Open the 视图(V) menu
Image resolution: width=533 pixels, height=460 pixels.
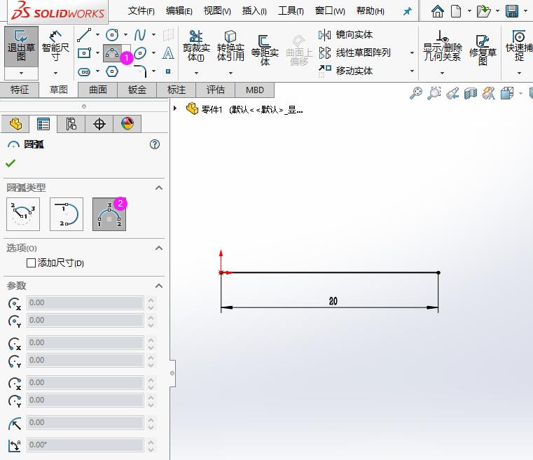tap(217, 11)
